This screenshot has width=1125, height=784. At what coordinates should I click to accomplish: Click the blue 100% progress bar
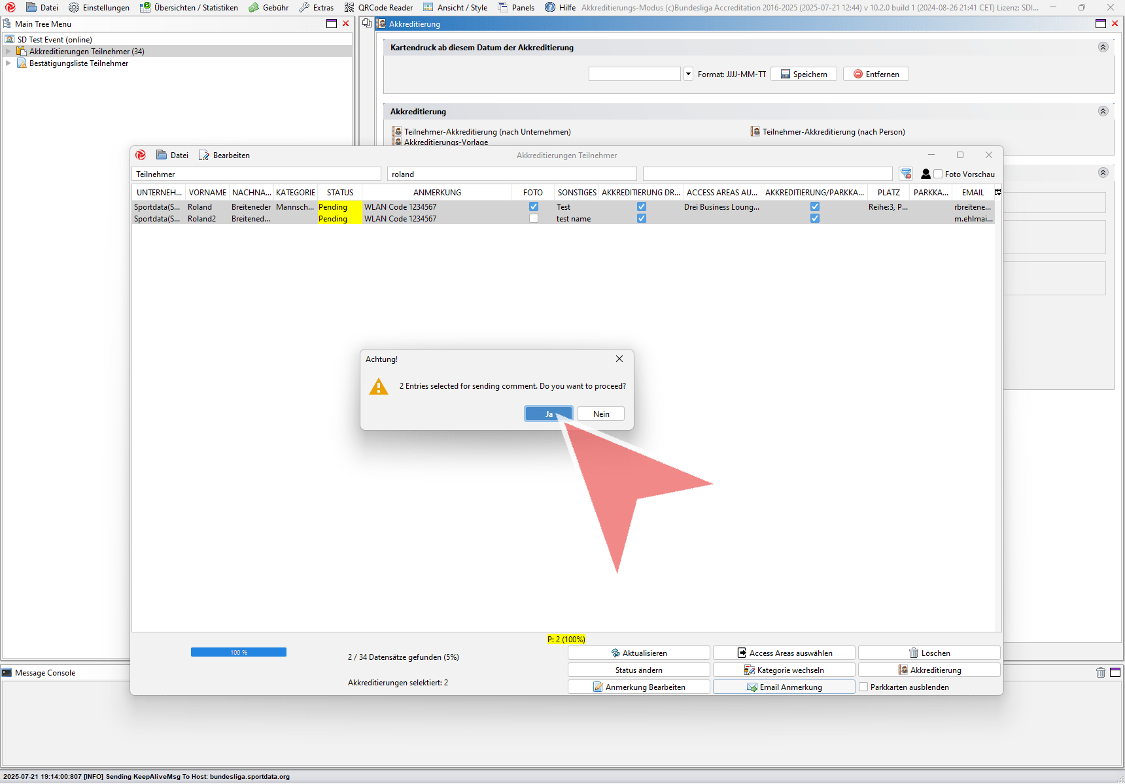(239, 652)
